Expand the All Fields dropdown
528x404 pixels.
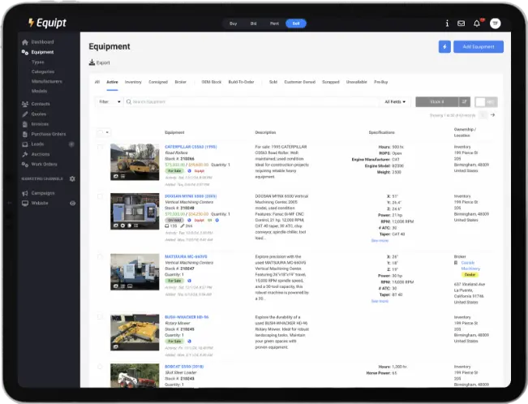click(x=395, y=101)
